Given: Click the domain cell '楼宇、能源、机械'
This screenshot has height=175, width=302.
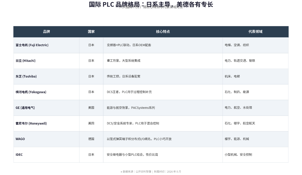Looking at the screenshot, I should click(x=255, y=139).
